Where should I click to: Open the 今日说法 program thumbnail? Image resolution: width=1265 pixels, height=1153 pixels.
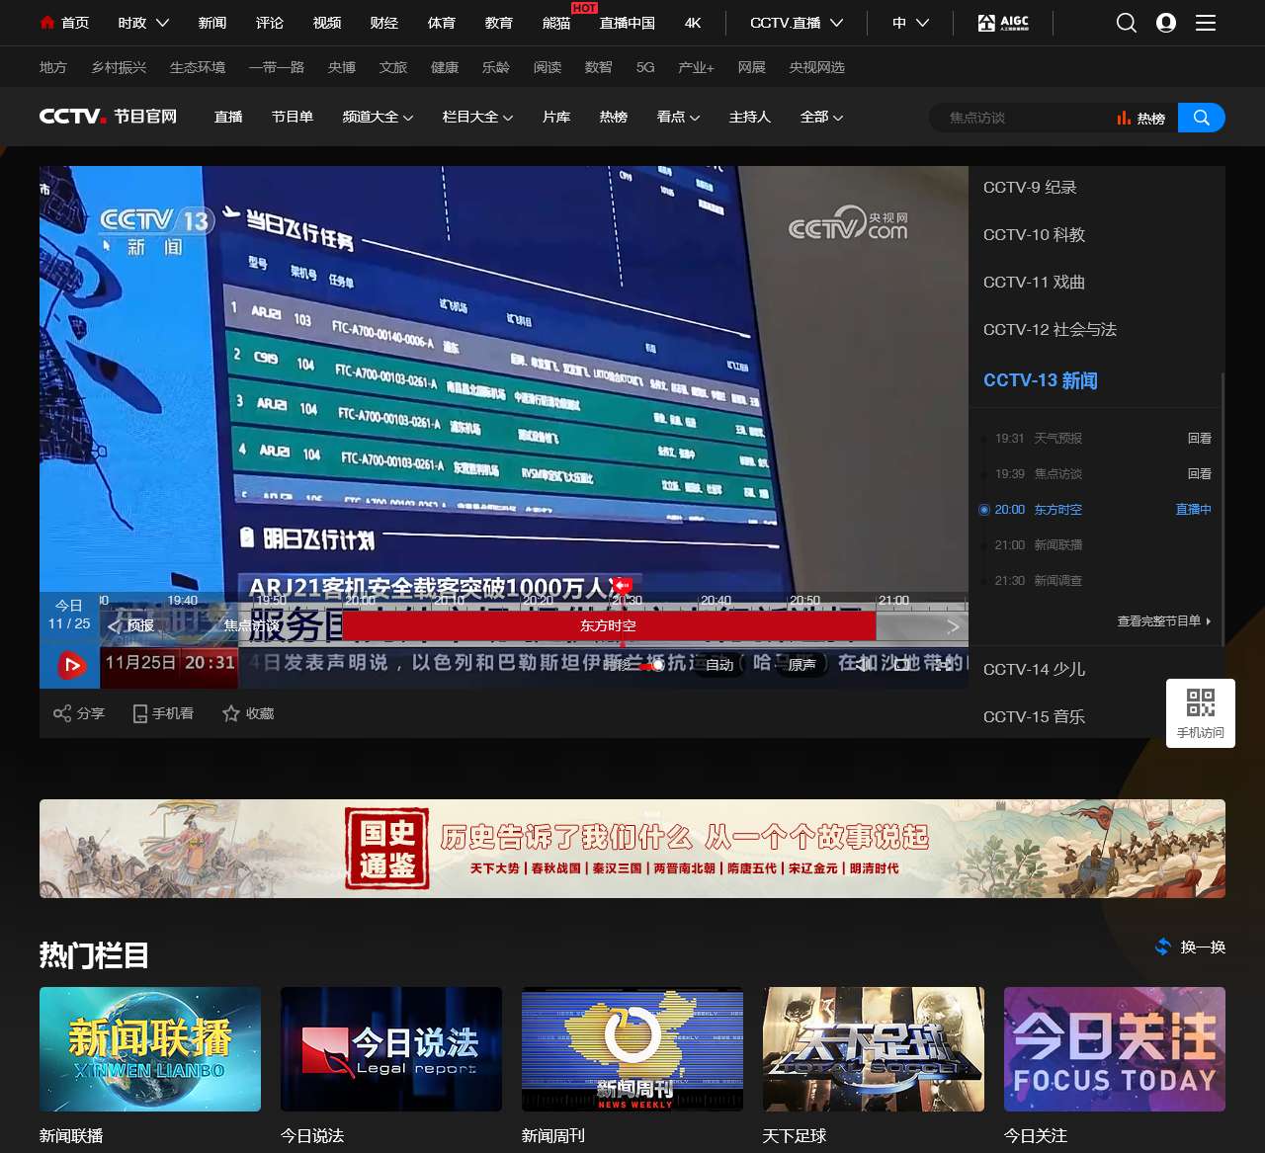(391, 1049)
